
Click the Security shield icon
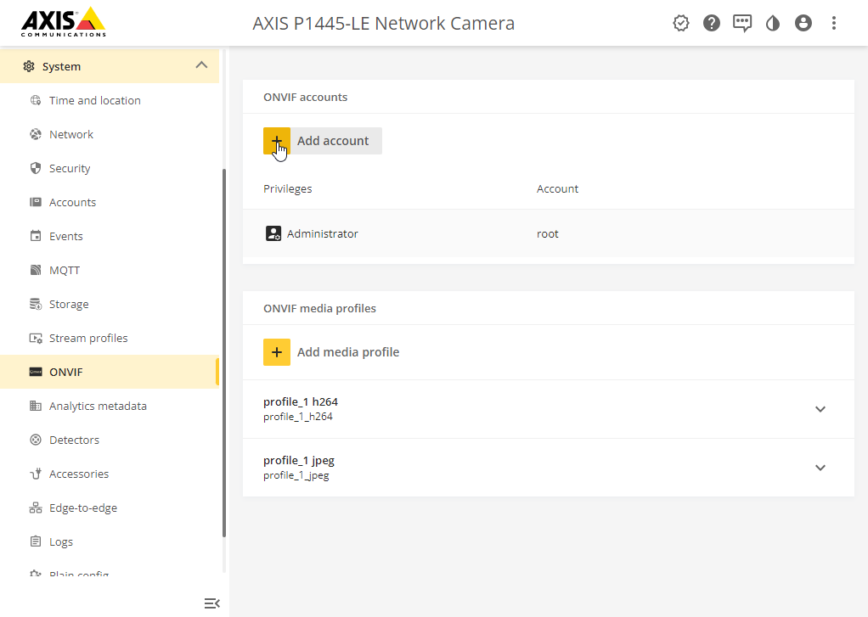36,168
